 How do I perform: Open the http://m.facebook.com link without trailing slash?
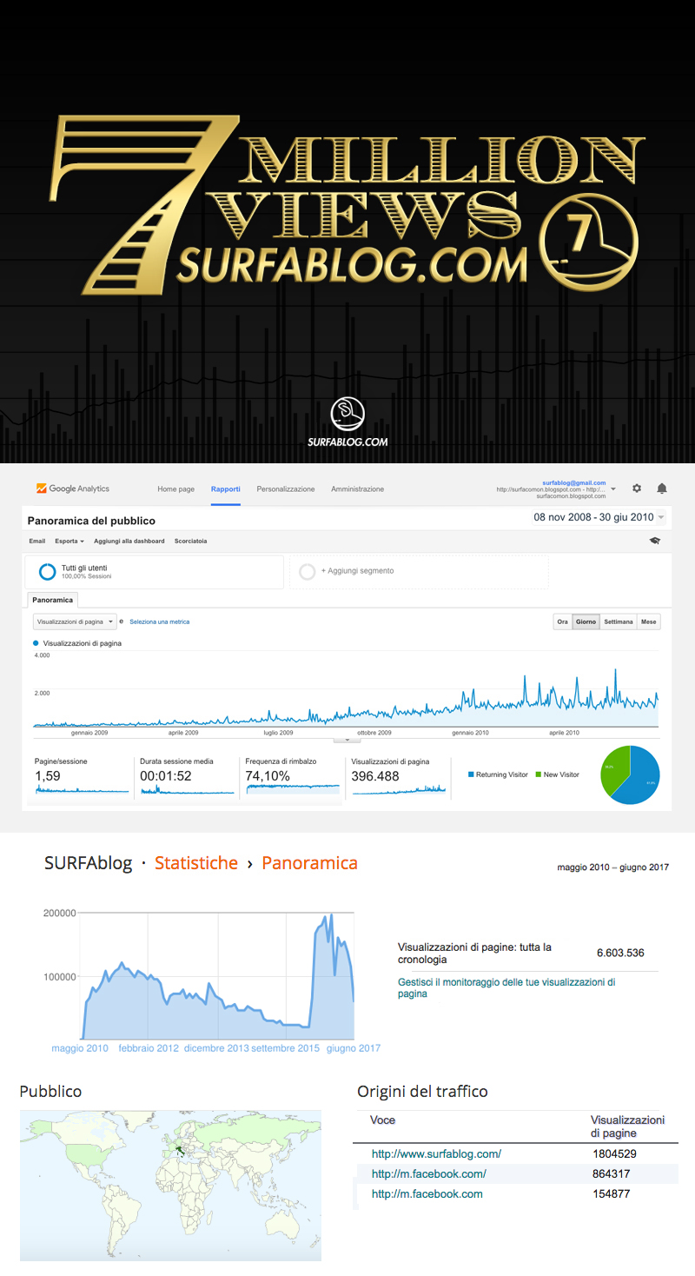click(x=427, y=1194)
